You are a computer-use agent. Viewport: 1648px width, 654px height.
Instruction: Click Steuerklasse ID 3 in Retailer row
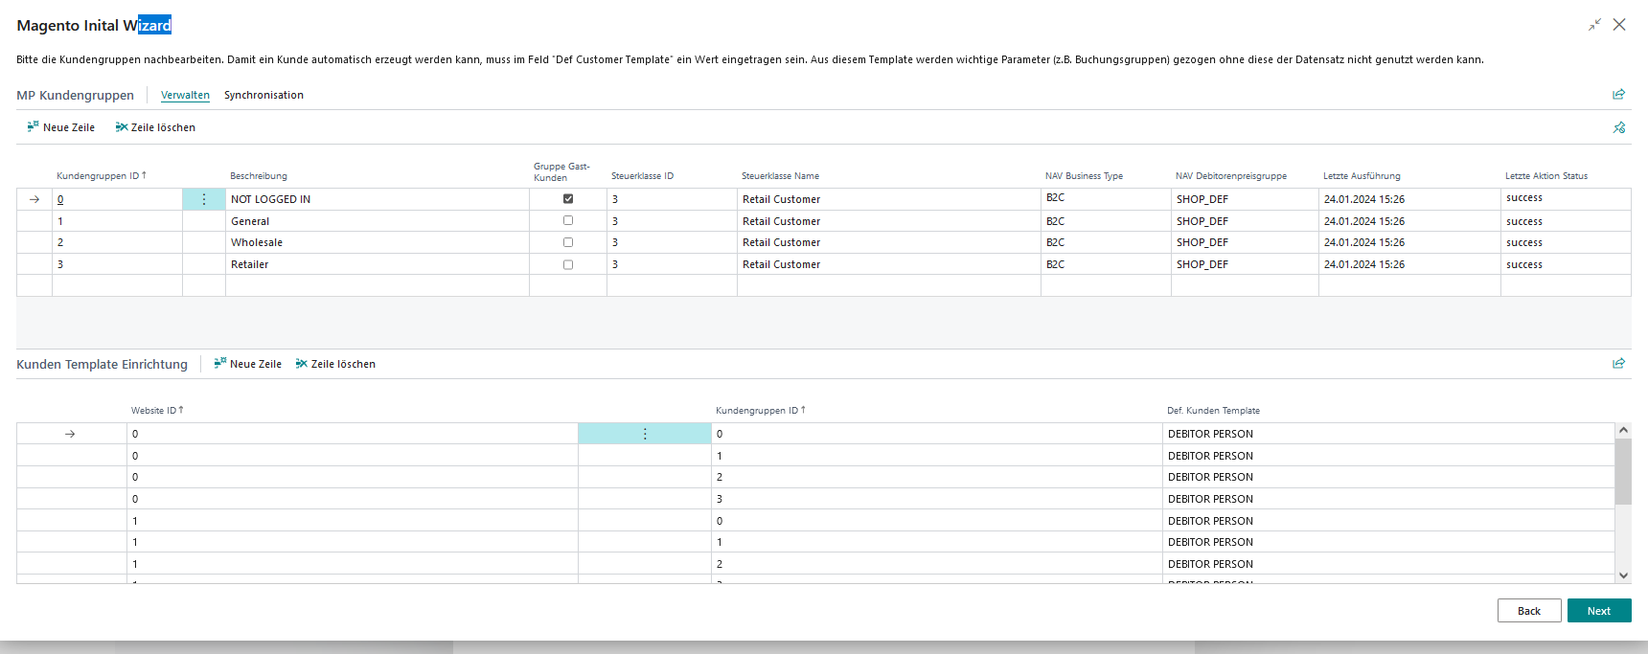tap(672, 264)
